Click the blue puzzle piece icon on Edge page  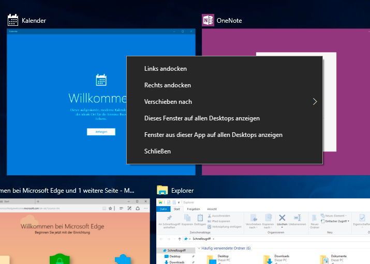pos(123,259)
